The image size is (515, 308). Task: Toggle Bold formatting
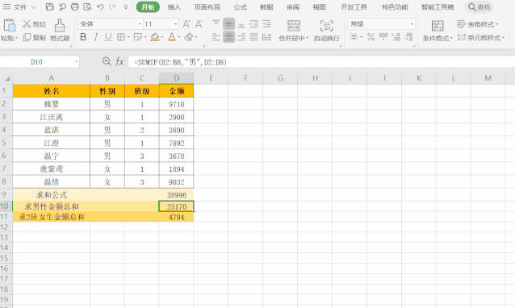point(83,37)
